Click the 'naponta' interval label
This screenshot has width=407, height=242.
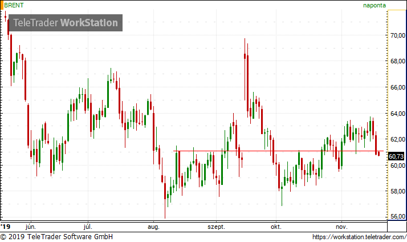pyautogui.click(x=375, y=5)
